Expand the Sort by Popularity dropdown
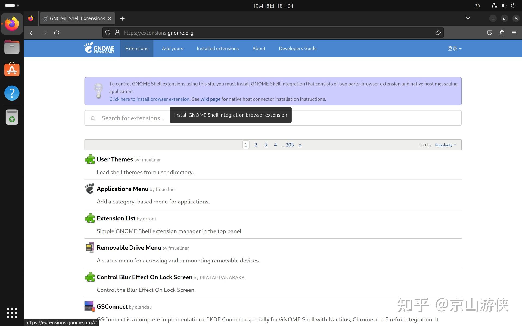The width and height of the screenshot is (522, 326). coord(445,145)
